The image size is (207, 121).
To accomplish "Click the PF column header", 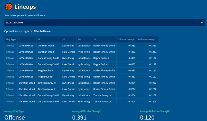I will pyautogui.click(x=49, y=39).
